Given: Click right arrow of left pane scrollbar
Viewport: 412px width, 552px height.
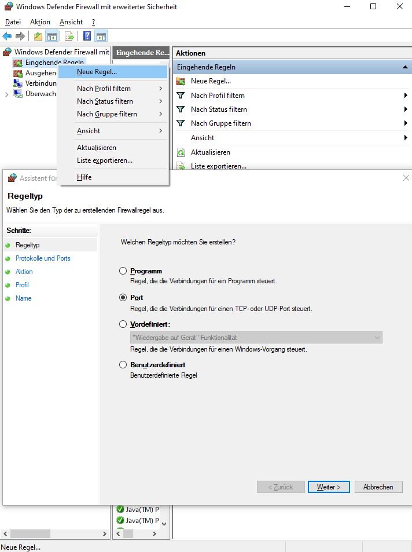Looking at the screenshot, I should 105,533.
